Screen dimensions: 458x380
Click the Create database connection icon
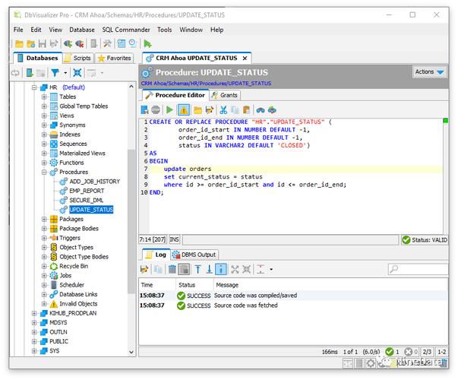[30, 72]
